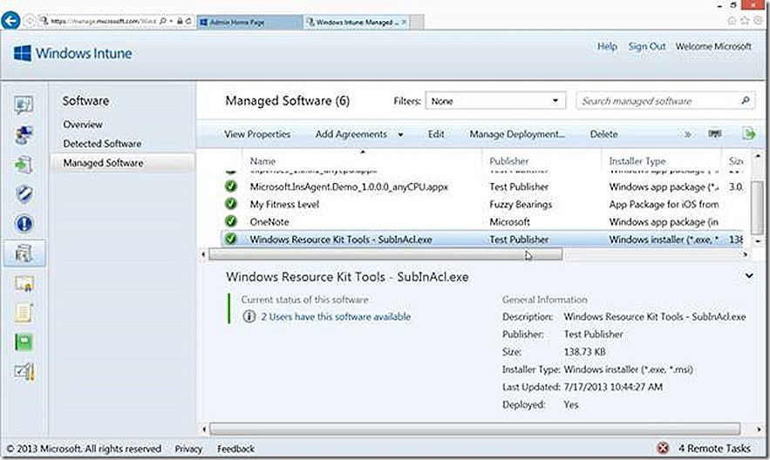Click the details pane horizontal scrollbar thumb
This screenshot has height=460, width=770.
point(475,429)
